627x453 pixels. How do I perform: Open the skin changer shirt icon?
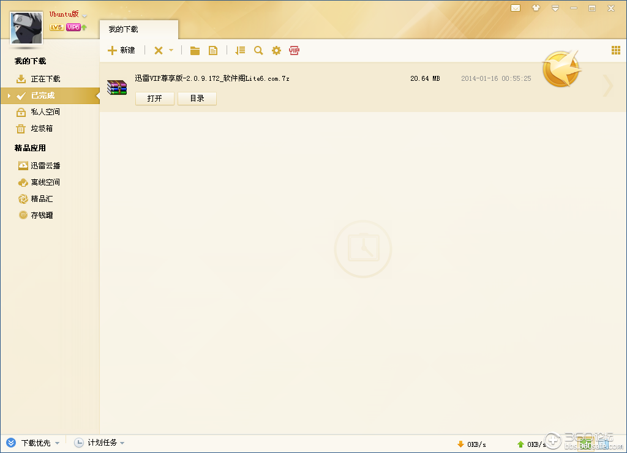tap(536, 7)
